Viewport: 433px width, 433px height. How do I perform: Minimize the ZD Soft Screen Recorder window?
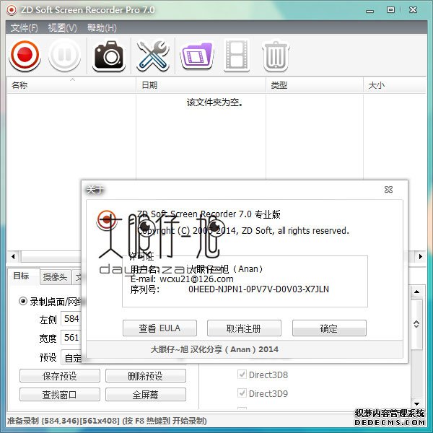coord(369,11)
